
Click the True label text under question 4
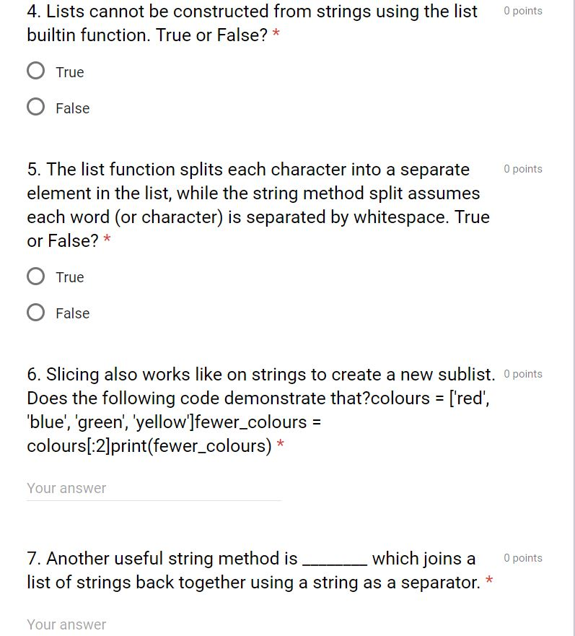pyautogui.click(x=69, y=72)
